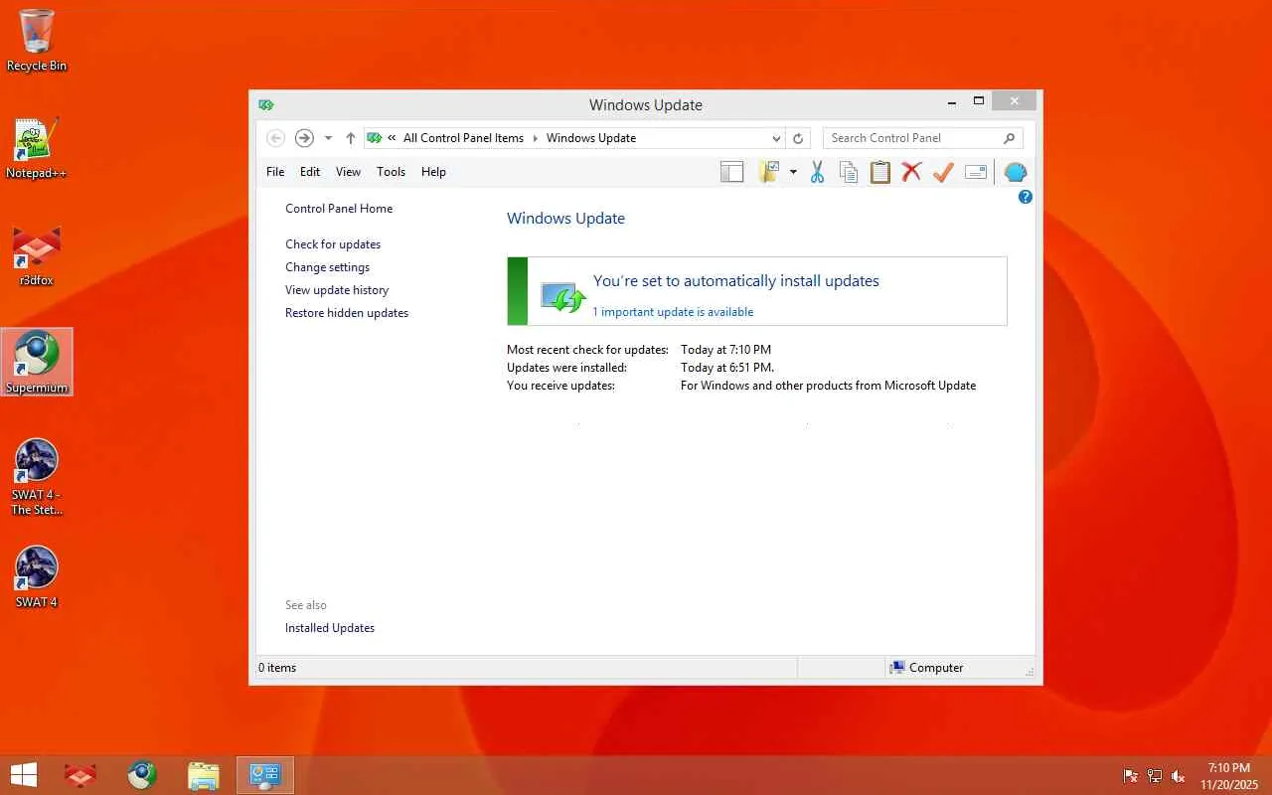Click the folder options toolbar icon

[x=768, y=172]
